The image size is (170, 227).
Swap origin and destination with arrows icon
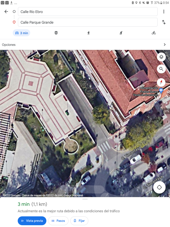point(164,22)
